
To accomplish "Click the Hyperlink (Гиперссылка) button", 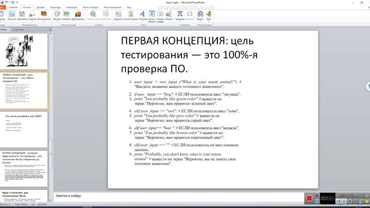I will tap(93, 16).
